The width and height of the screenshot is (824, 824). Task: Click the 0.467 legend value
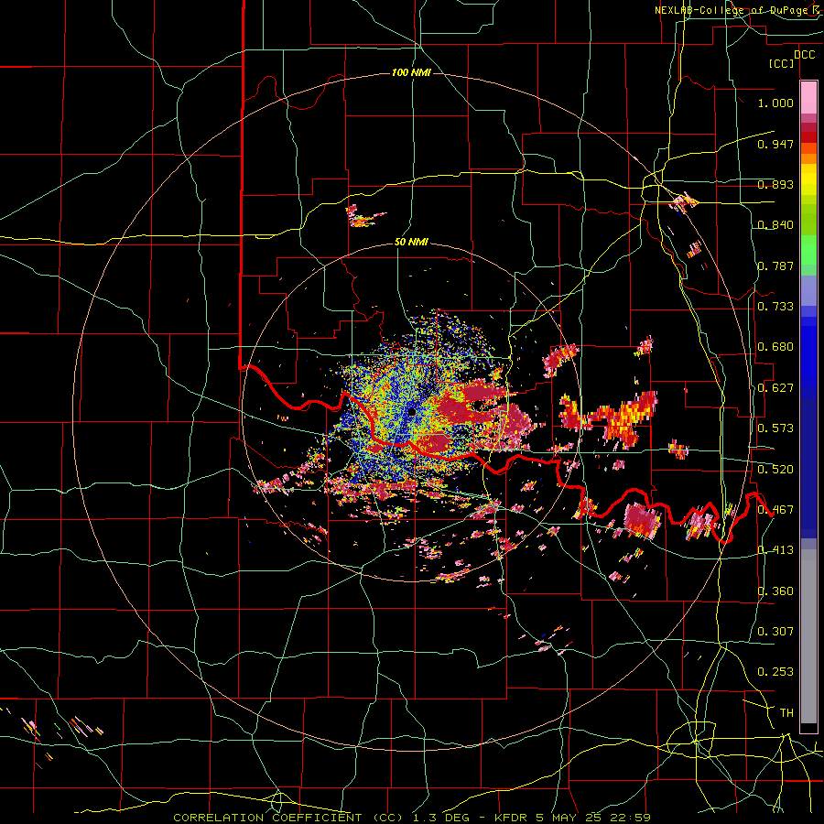(x=775, y=510)
